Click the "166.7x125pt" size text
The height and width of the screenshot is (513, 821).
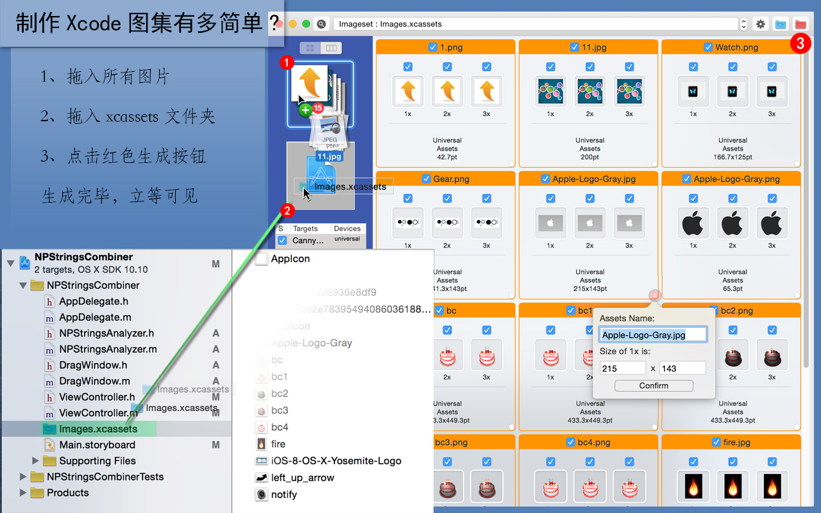click(732, 157)
